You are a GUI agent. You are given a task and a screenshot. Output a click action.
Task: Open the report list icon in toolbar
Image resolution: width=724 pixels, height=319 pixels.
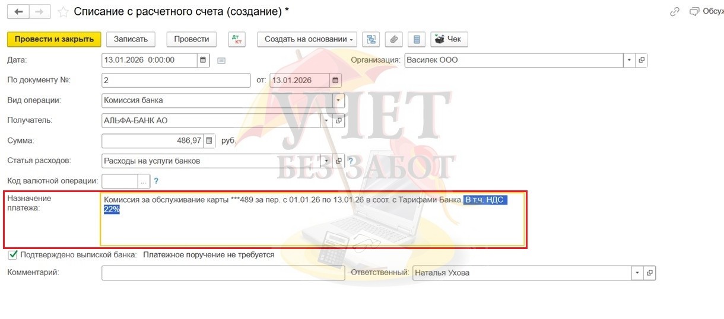tap(417, 39)
